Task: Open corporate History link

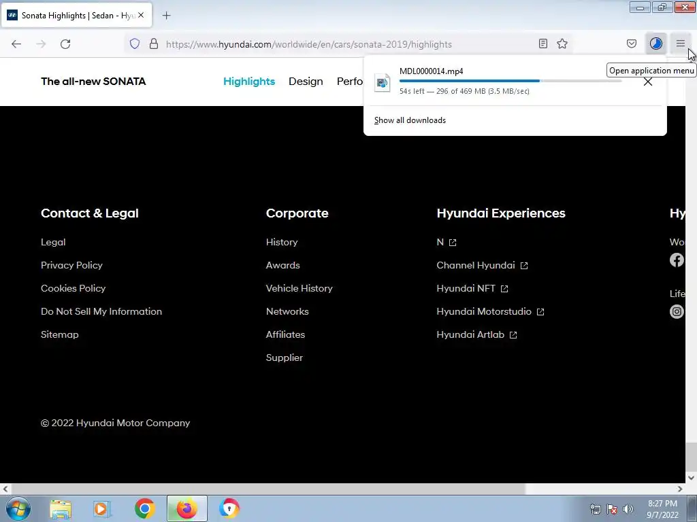Action: [x=282, y=242]
